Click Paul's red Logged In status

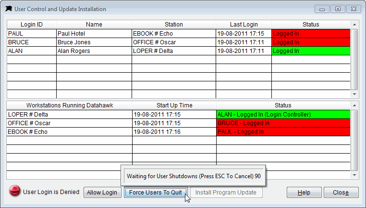pyautogui.click(x=311, y=33)
